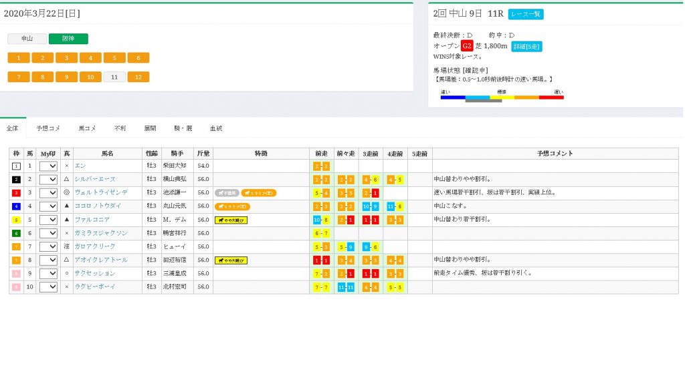Screen dimensions: 685x388
Task: Click the green frame 6 color square
Action: 17,233
